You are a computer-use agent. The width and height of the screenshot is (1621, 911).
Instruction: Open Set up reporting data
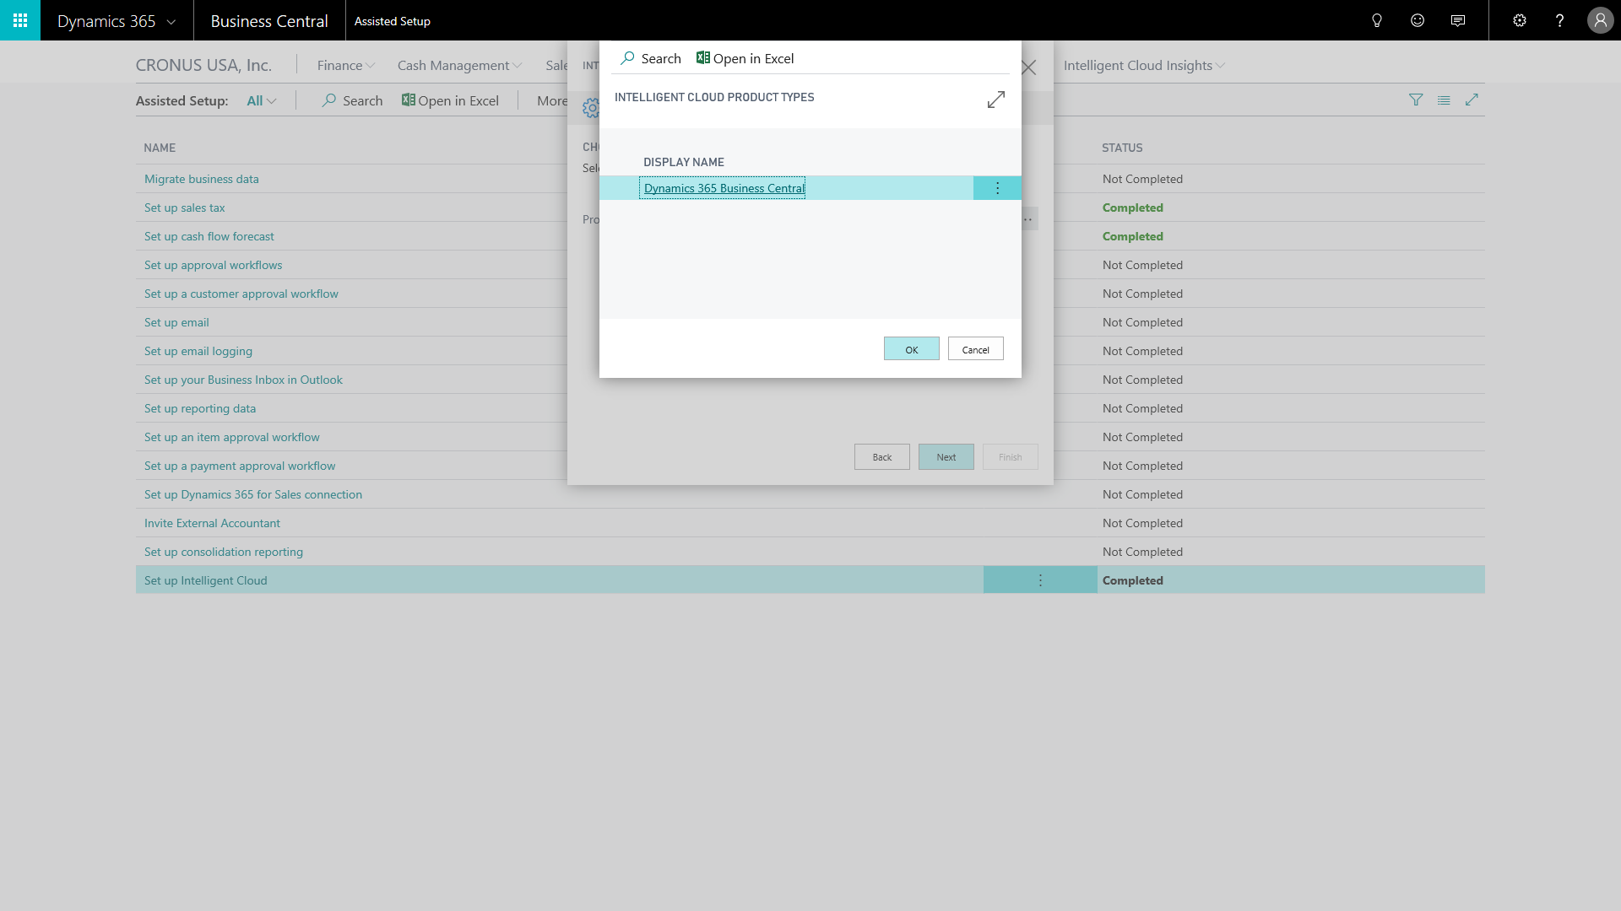pos(200,408)
